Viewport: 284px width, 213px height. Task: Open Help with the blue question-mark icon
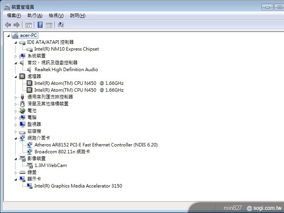[40, 25]
